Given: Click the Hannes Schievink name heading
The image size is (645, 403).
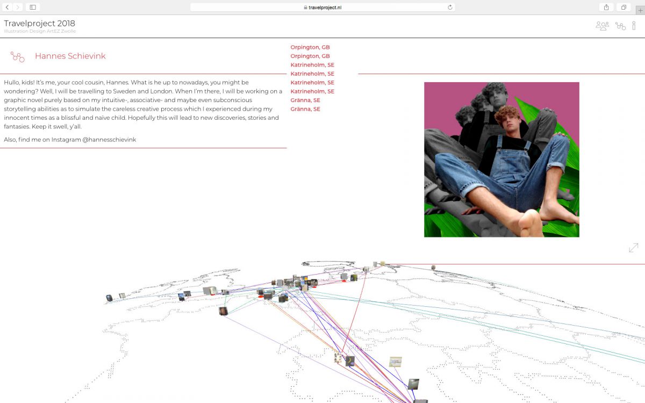Looking at the screenshot, I should click(x=70, y=56).
